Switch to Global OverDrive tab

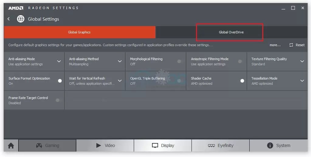tap(231, 32)
